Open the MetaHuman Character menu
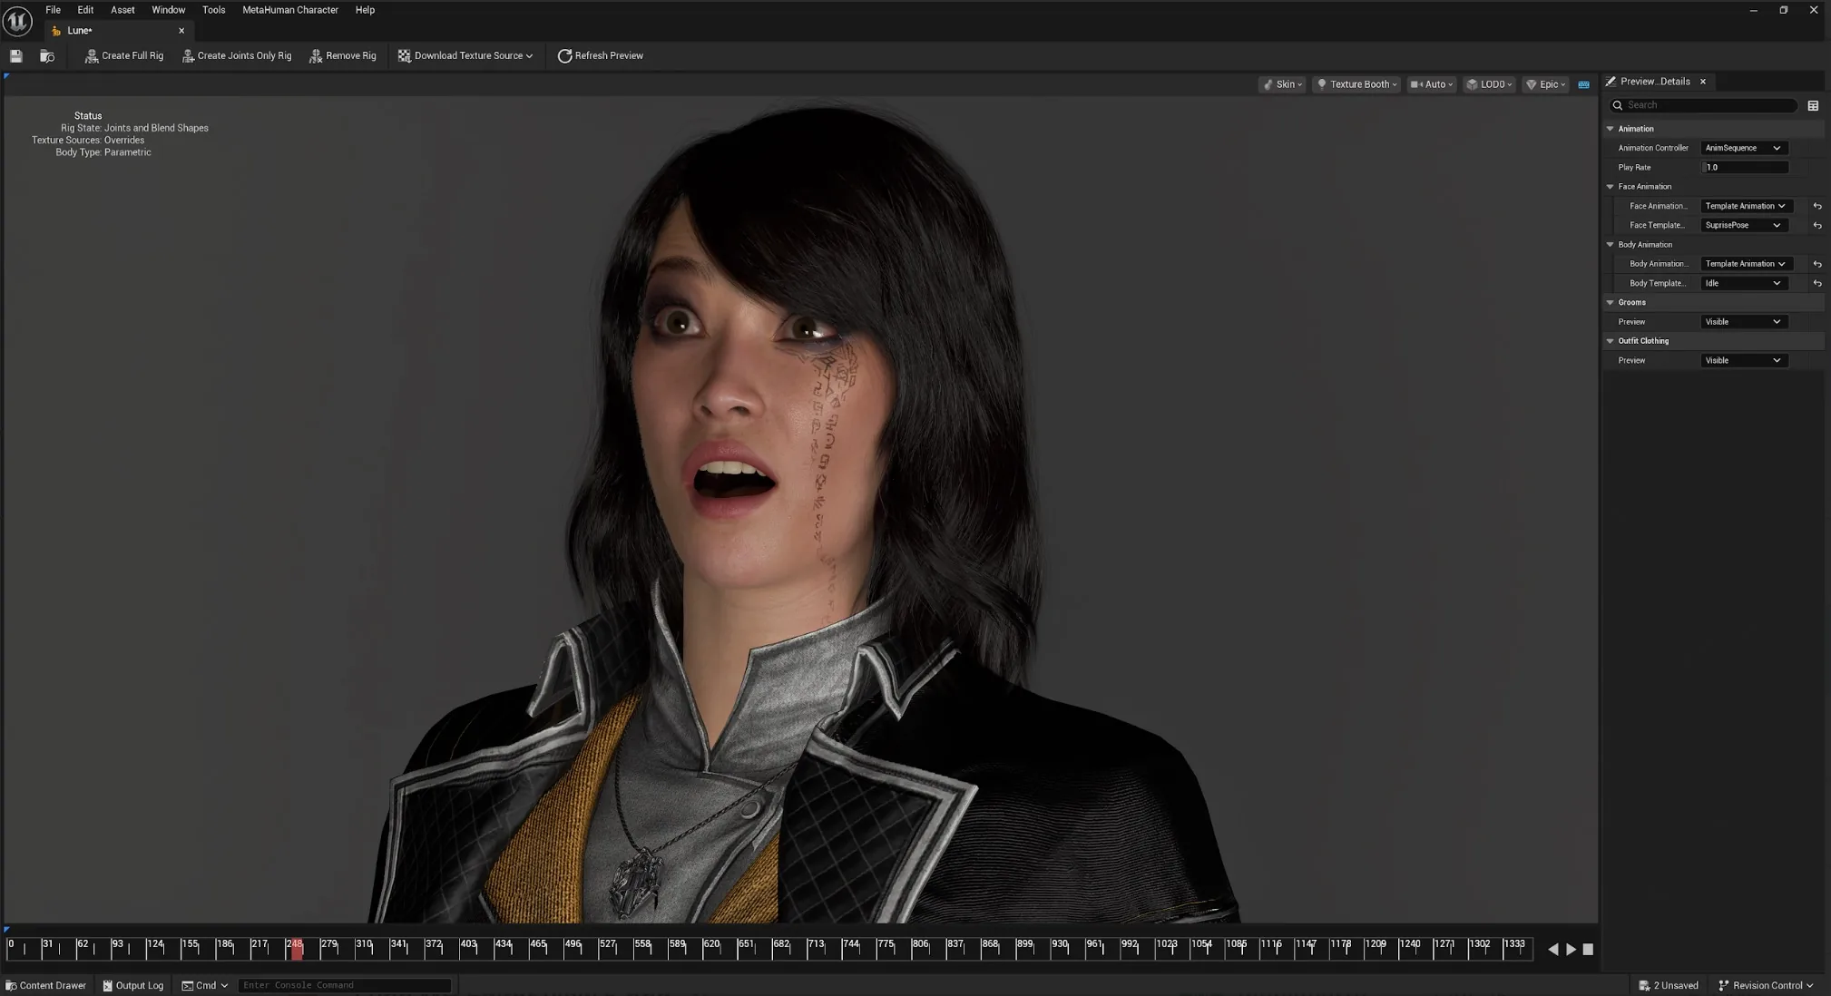Screen dimensions: 1831x996 coord(289,10)
